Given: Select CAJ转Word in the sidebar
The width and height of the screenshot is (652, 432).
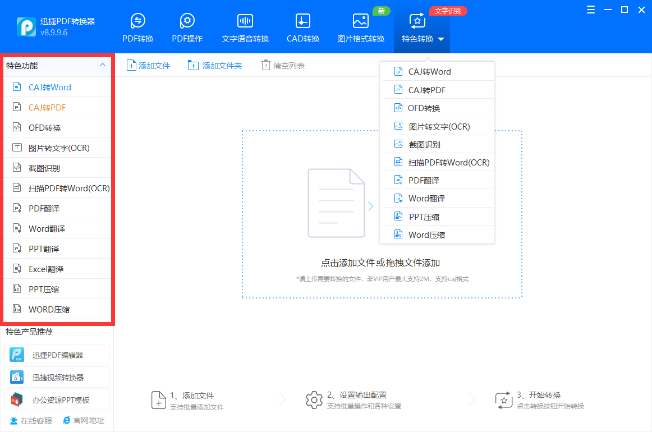Looking at the screenshot, I should 57,88.
